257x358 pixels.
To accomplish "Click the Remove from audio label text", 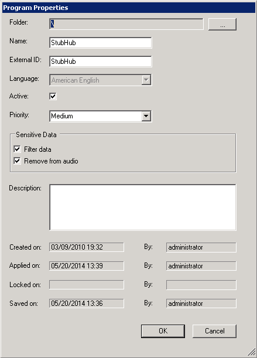I will (x=51, y=161).
